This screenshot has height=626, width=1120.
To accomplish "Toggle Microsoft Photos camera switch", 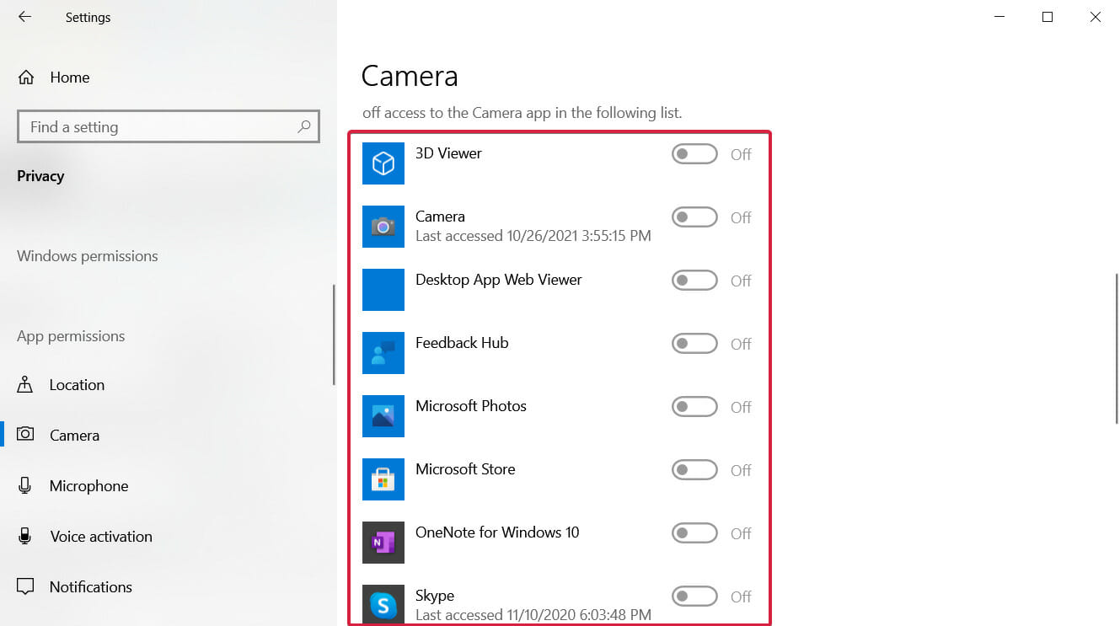I will tap(694, 407).
